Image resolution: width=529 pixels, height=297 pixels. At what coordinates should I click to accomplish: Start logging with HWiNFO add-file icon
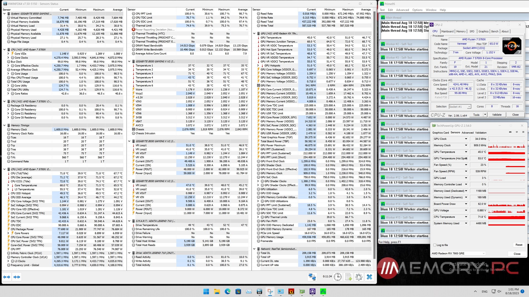(x=349, y=277)
